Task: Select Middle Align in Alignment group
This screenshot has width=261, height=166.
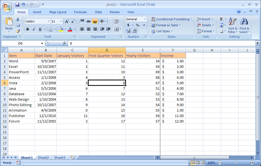Action: [x=89, y=21]
